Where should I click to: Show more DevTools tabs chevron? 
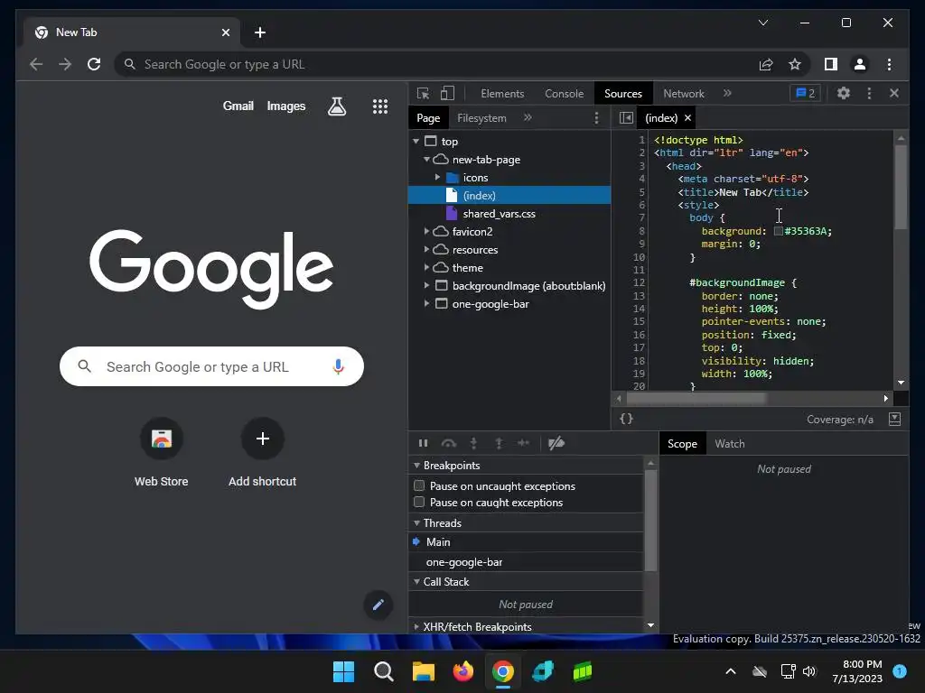tap(727, 93)
